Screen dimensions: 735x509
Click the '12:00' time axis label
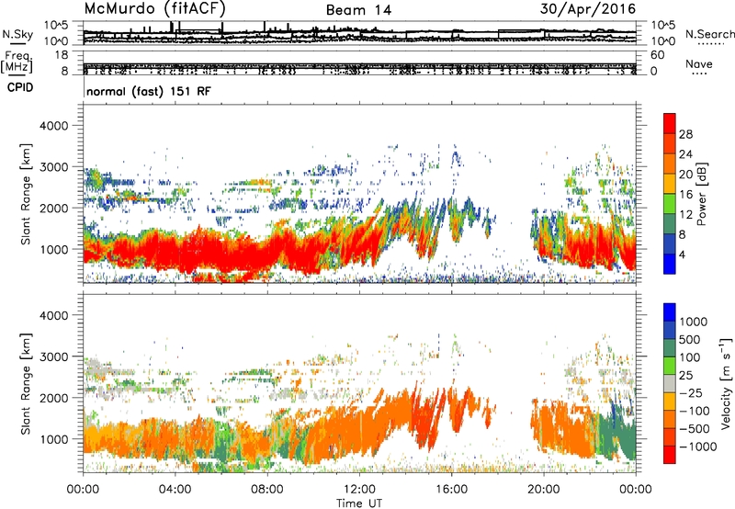click(359, 490)
